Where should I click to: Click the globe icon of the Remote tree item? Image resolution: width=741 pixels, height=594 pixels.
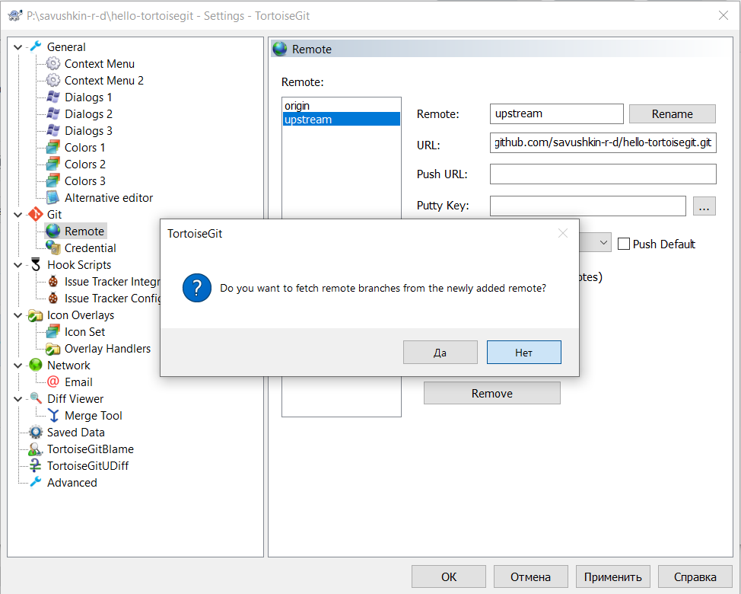pos(53,231)
